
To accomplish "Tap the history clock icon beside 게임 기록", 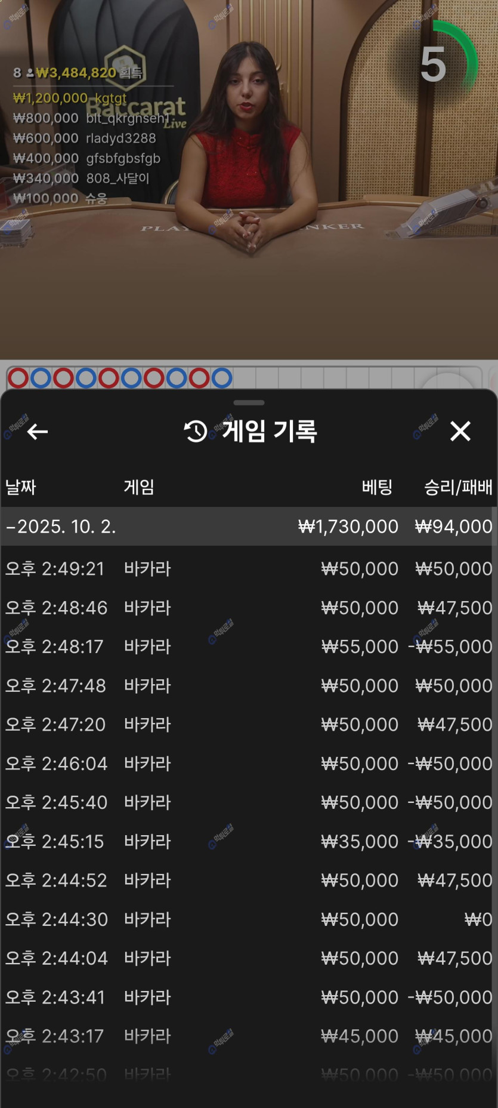I will pos(196,431).
